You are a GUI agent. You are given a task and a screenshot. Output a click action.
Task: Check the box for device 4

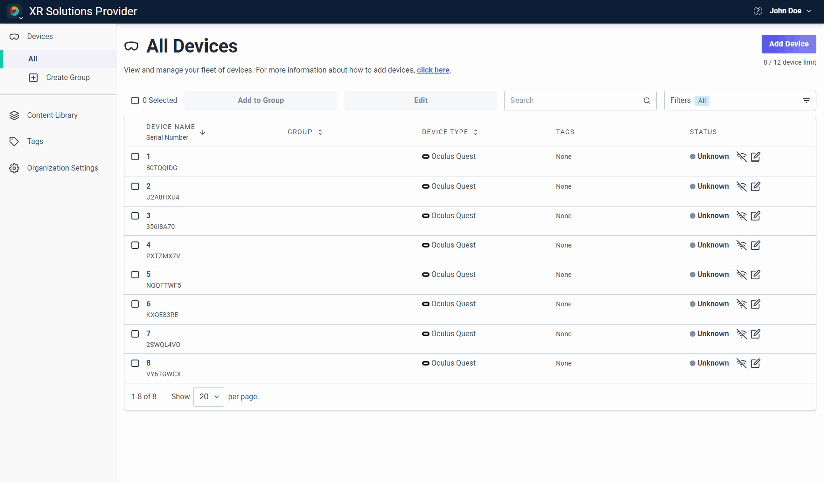[135, 245]
